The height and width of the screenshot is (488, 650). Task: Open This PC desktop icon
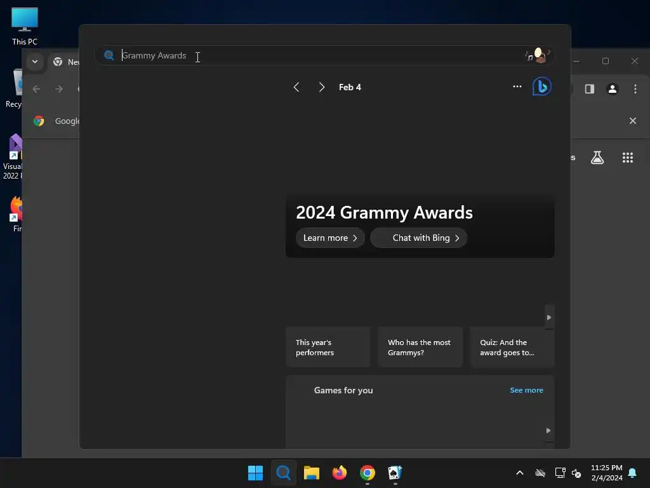tap(25, 26)
